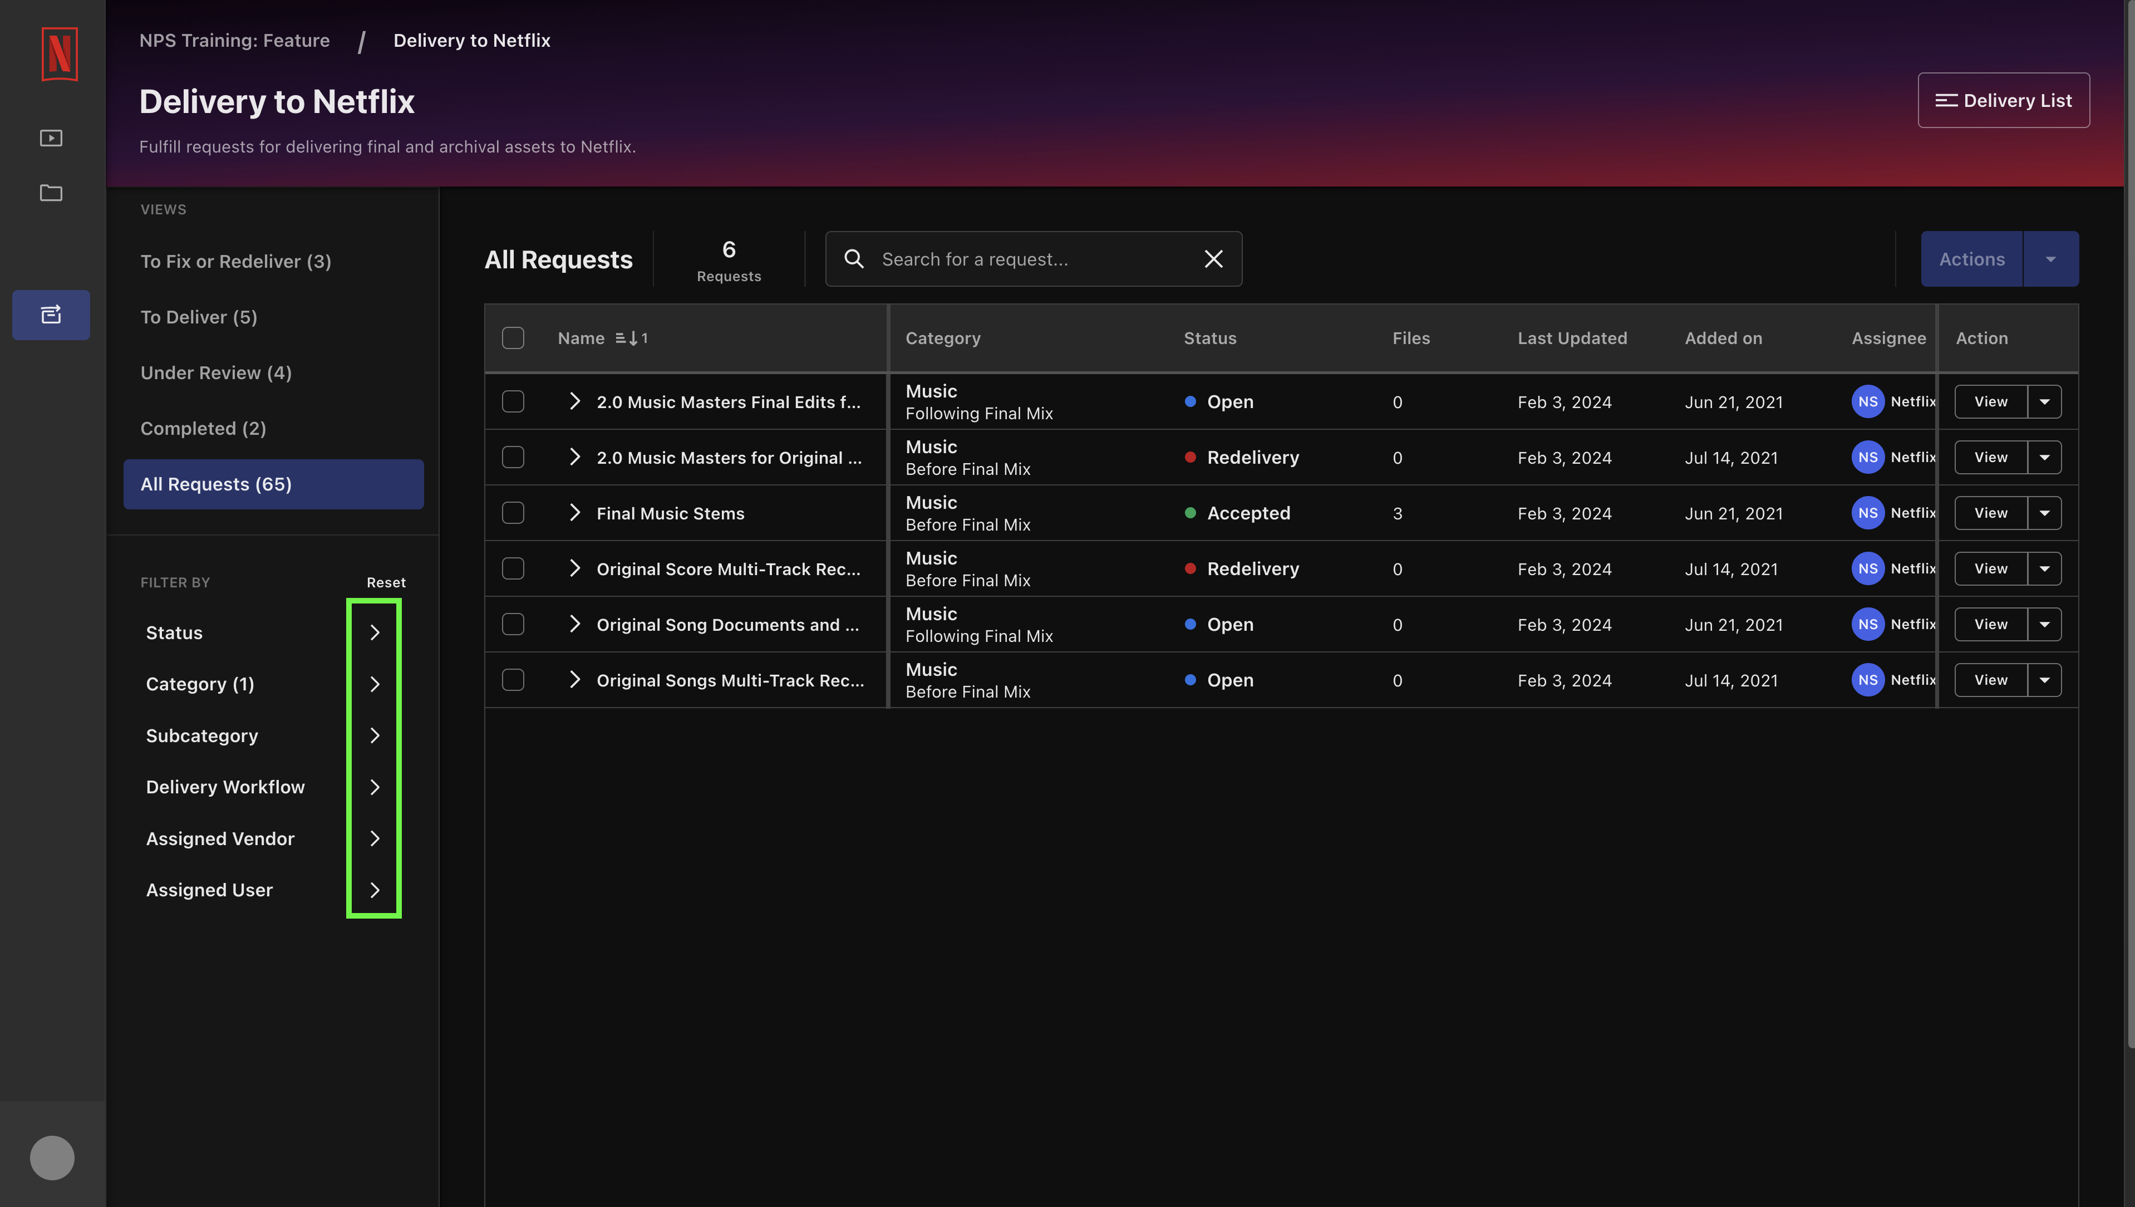Click the Delivery to Netflix breadcrumb
2135x1207 pixels.
471,40
